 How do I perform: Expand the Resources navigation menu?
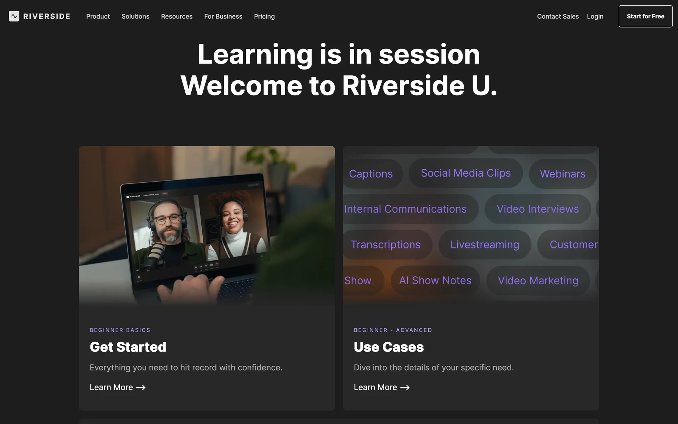177,16
